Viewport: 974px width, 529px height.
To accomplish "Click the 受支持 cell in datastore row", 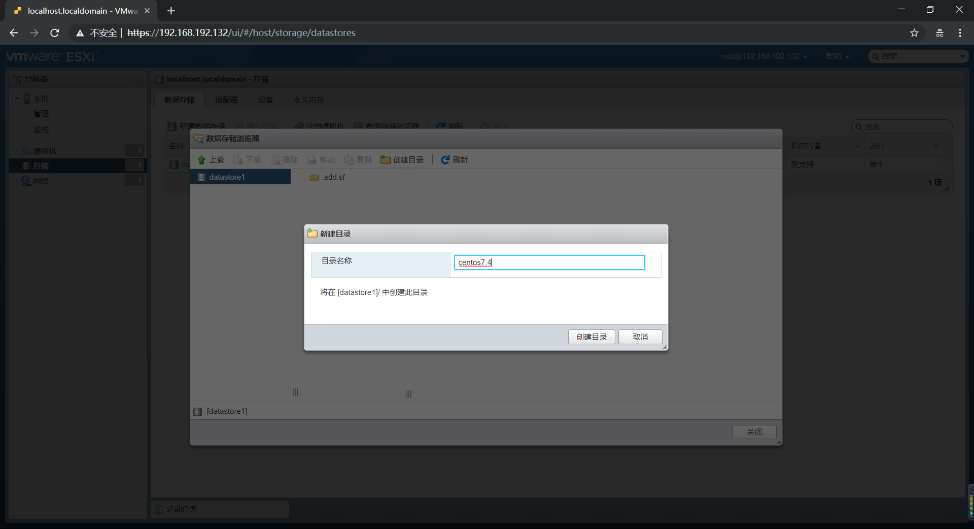I will (802, 164).
